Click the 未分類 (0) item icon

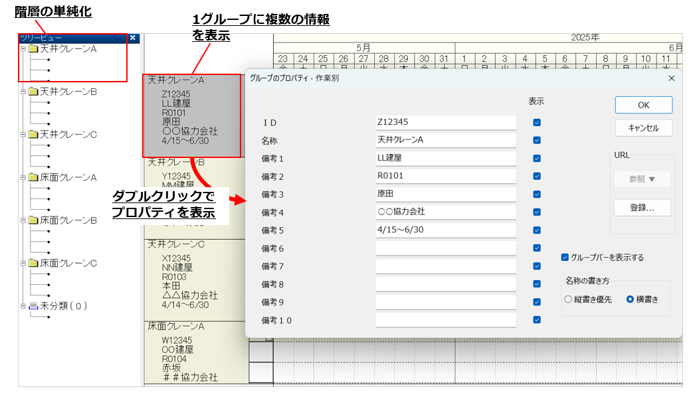click(x=33, y=306)
